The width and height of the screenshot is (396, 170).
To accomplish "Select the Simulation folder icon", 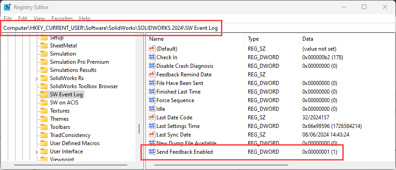I will 44,54.
